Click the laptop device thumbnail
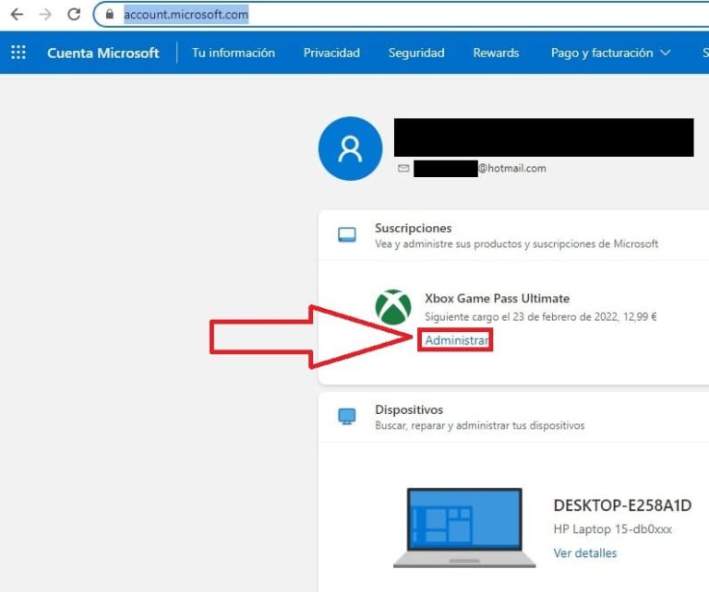The width and height of the screenshot is (709, 592). [x=464, y=527]
